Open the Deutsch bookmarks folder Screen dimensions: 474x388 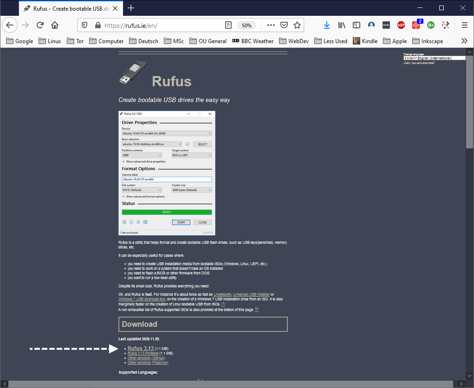[x=143, y=41]
